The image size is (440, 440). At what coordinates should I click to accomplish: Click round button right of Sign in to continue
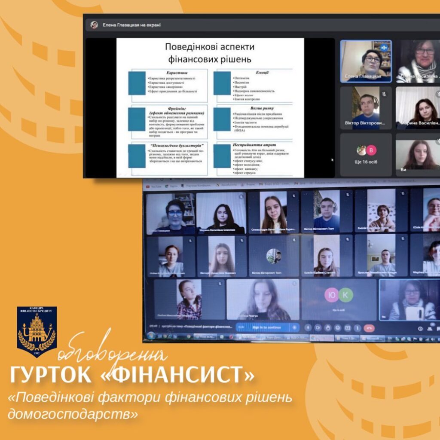tap(295, 327)
